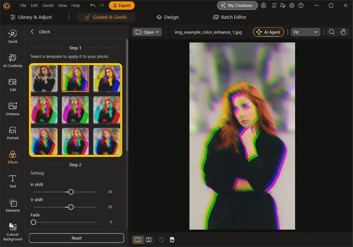The image size is (353, 247).
Task: Select third-row first glitch template
Action: click(44, 141)
